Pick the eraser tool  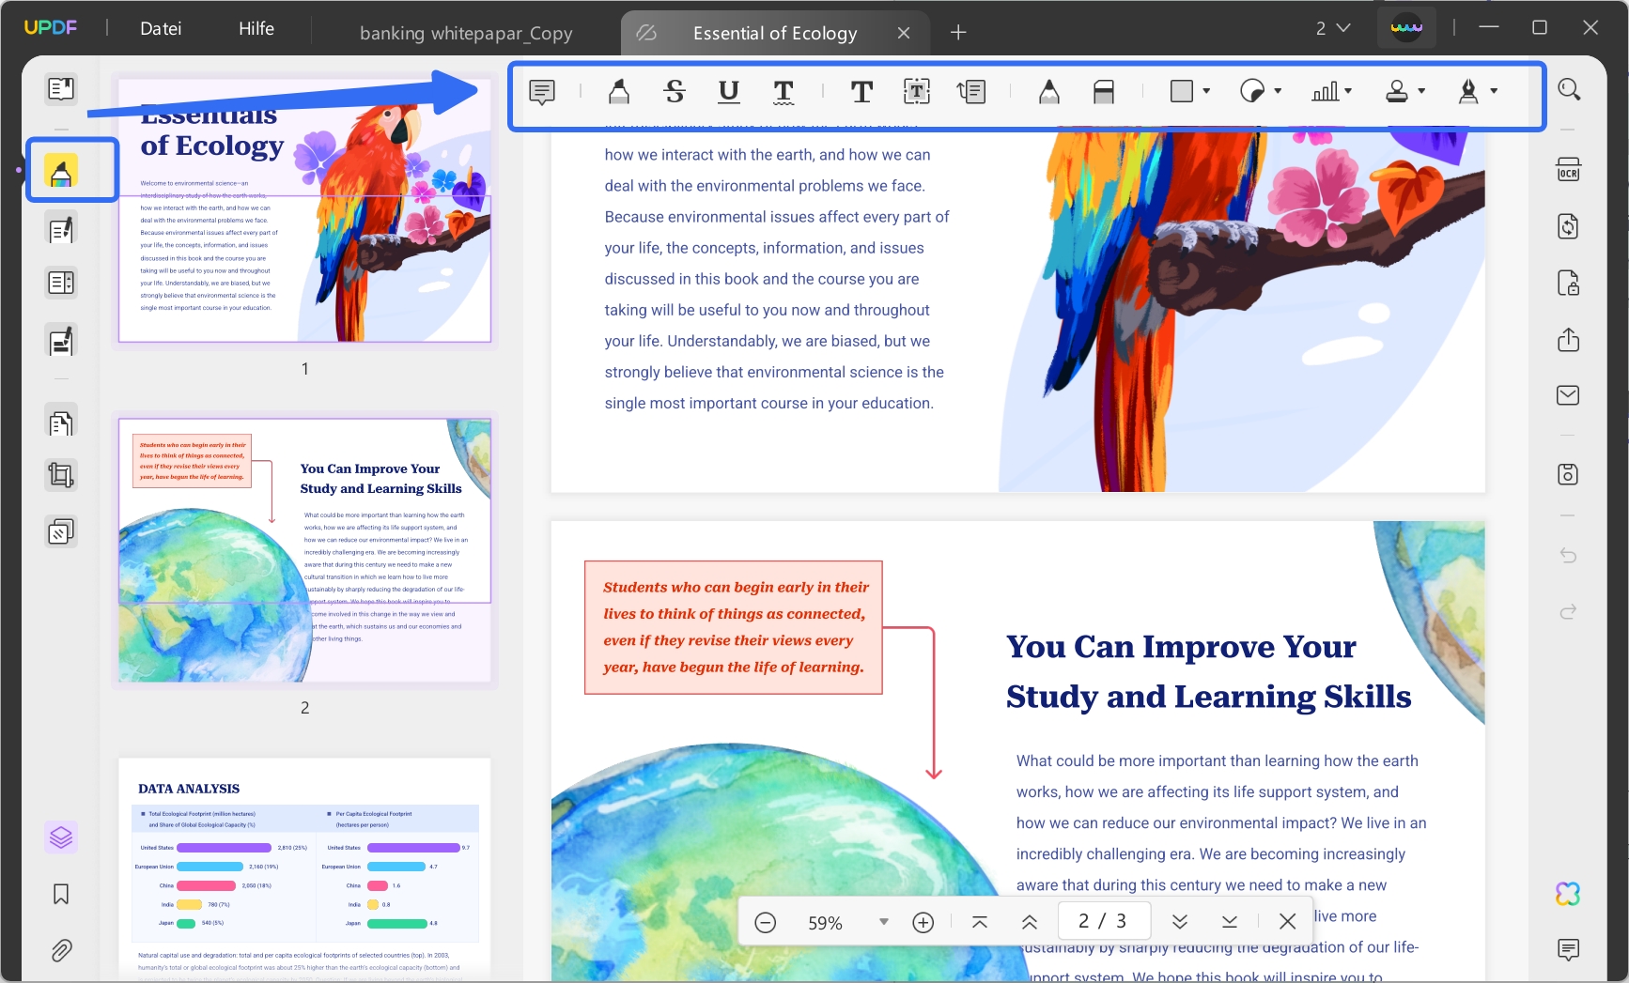pos(1103,91)
